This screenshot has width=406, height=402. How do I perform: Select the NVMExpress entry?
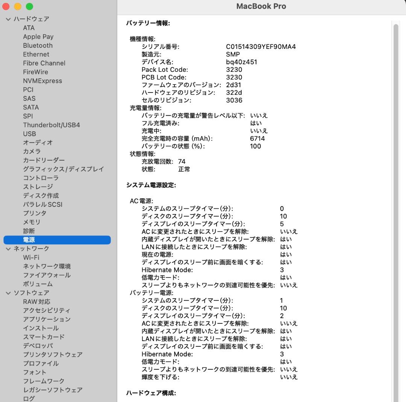(x=43, y=80)
